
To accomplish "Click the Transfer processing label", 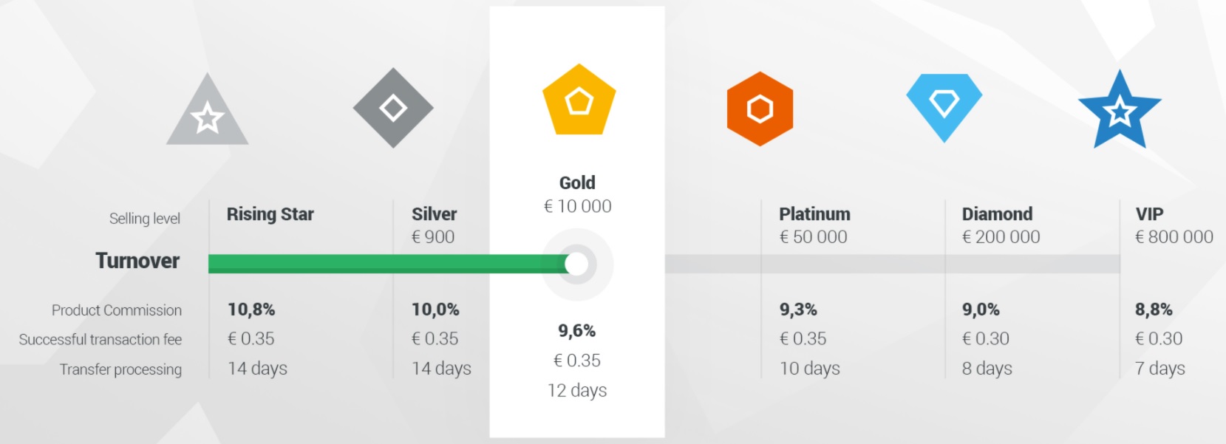I will (x=120, y=369).
